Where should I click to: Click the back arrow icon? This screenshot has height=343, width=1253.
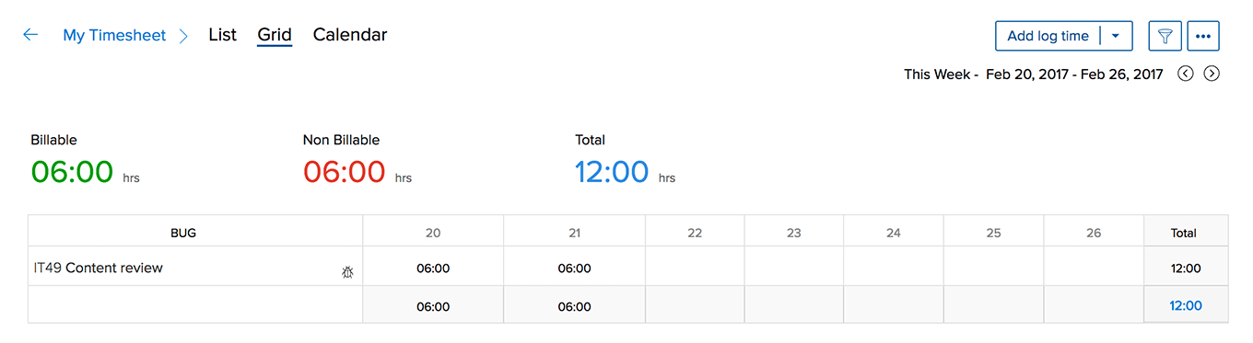click(x=30, y=35)
